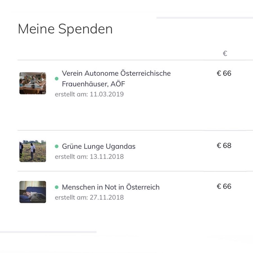This screenshot has width=253, height=253.
Task: Open the Frauenhäuser project thumbnail image
Action: point(33,83)
